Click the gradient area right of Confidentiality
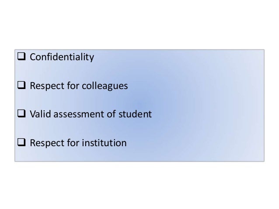 pos(179,57)
